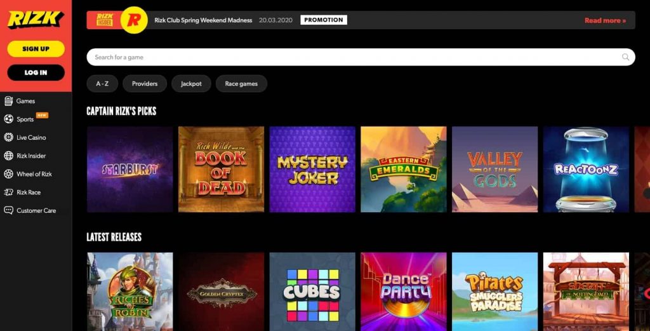Open the Sports section
This screenshot has width=650, height=331.
click(25, 119)
